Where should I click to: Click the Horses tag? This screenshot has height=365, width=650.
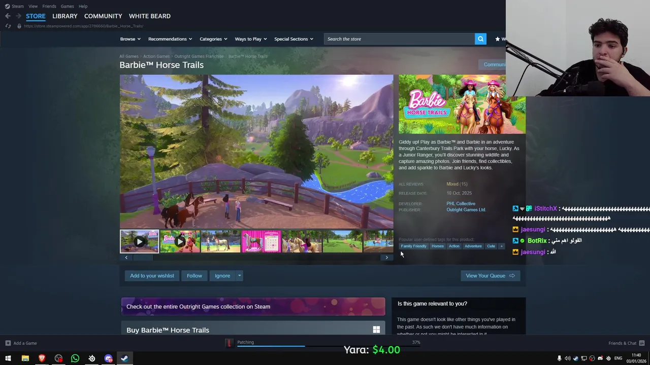pos(438,246)
